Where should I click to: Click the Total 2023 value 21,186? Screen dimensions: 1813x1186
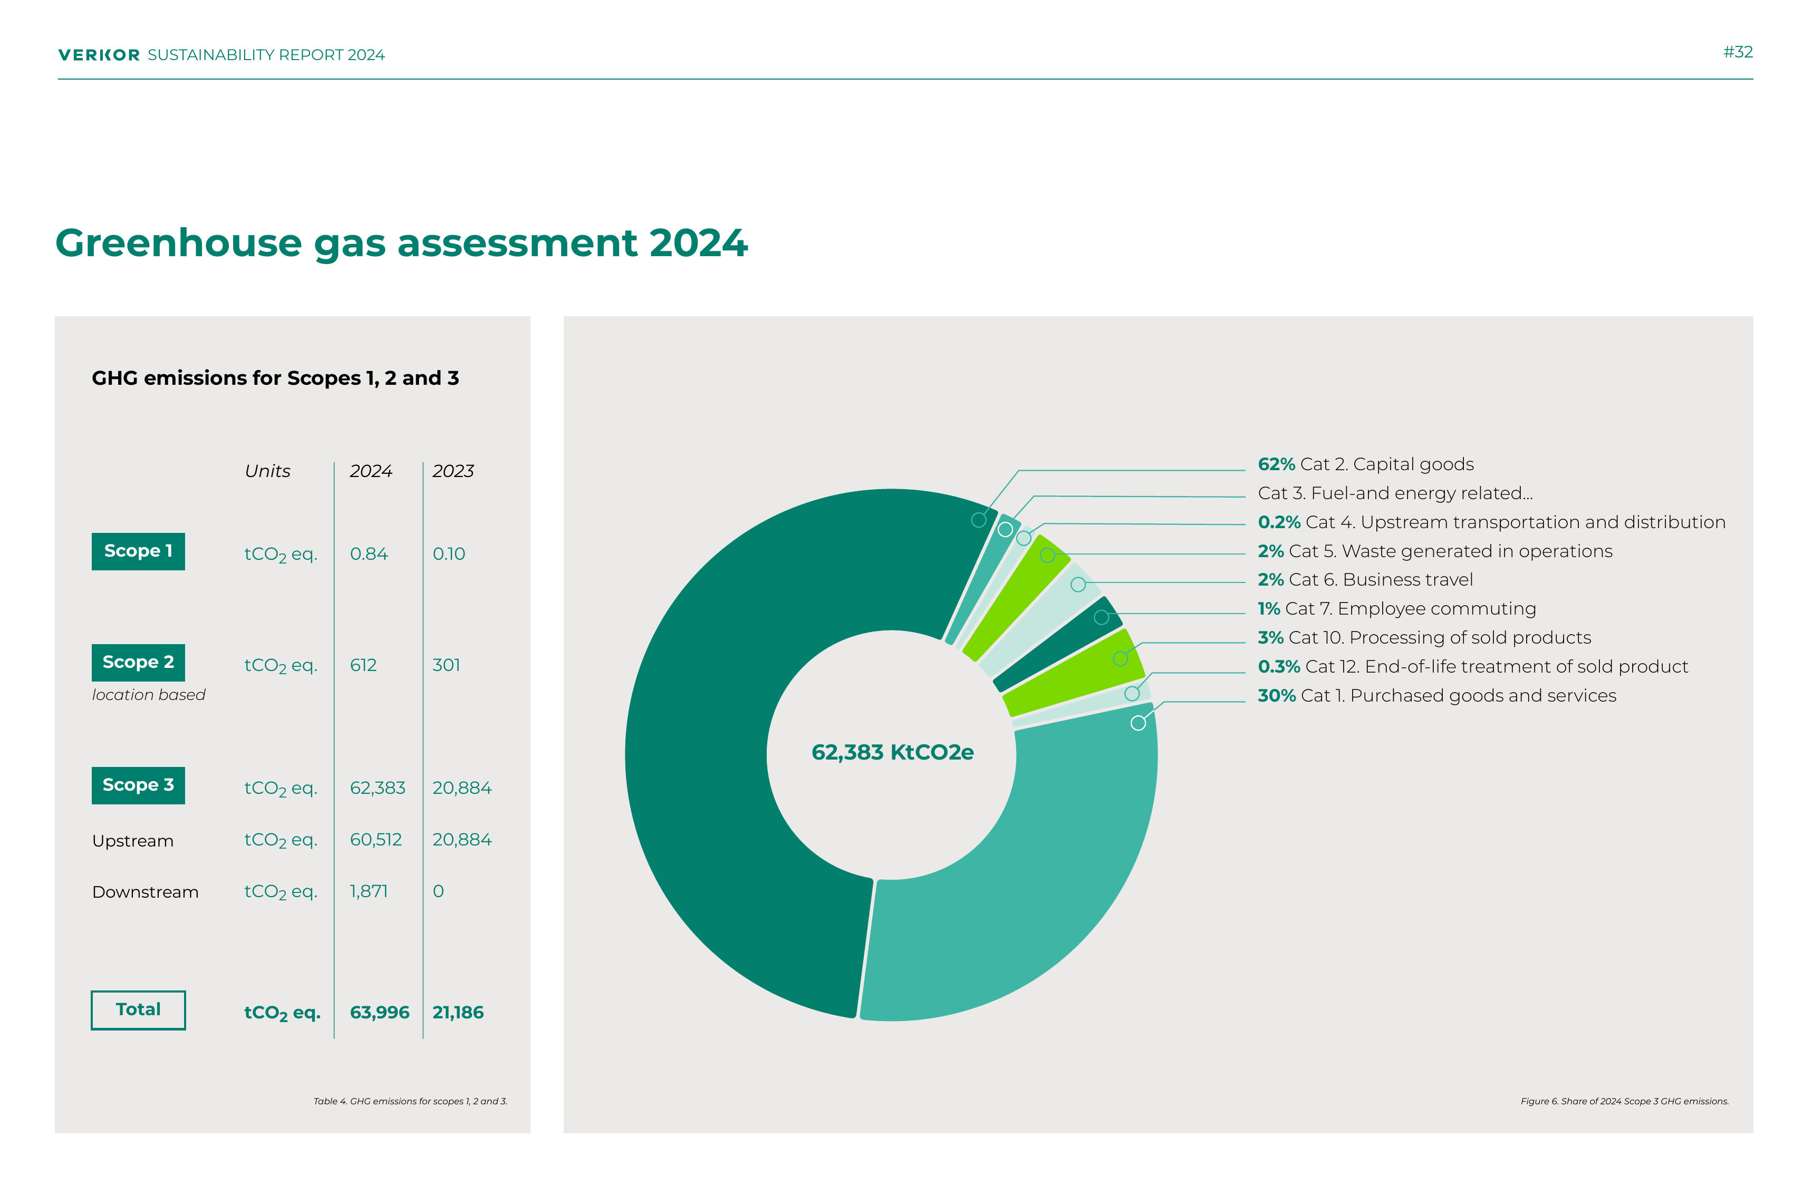tap(458, 1013)
